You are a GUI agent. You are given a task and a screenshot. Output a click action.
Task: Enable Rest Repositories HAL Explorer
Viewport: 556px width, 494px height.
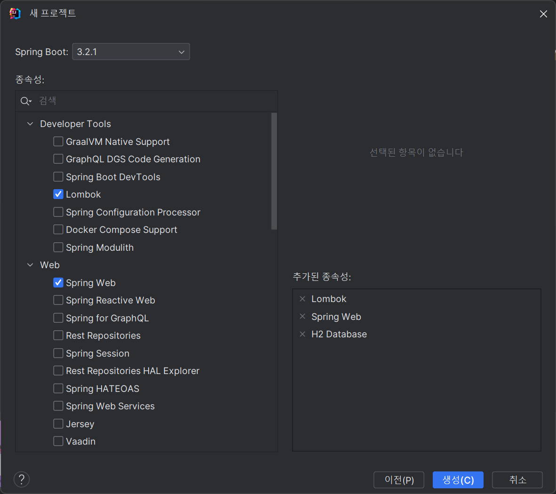tap(58, 371)
